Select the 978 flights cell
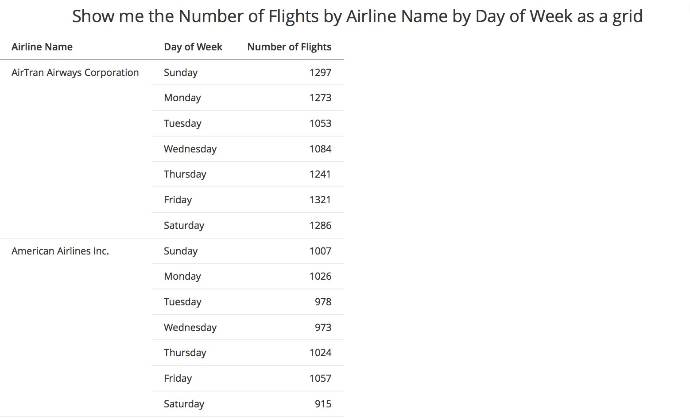The width and height of the screenshot is (690, 418). [x=323, y=302]
